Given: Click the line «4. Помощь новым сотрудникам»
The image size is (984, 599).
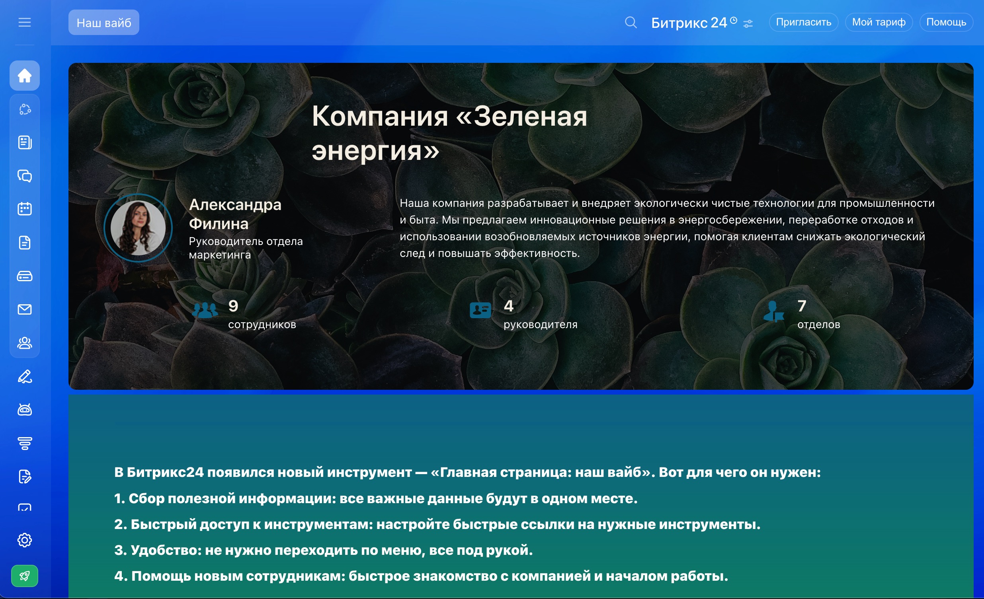Looking at the screenshot, I should (x=421, y=576).
